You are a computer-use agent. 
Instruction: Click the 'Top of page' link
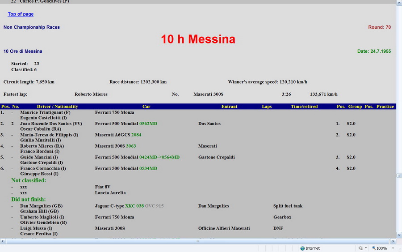pyautogui.click(x=21, y=14)
